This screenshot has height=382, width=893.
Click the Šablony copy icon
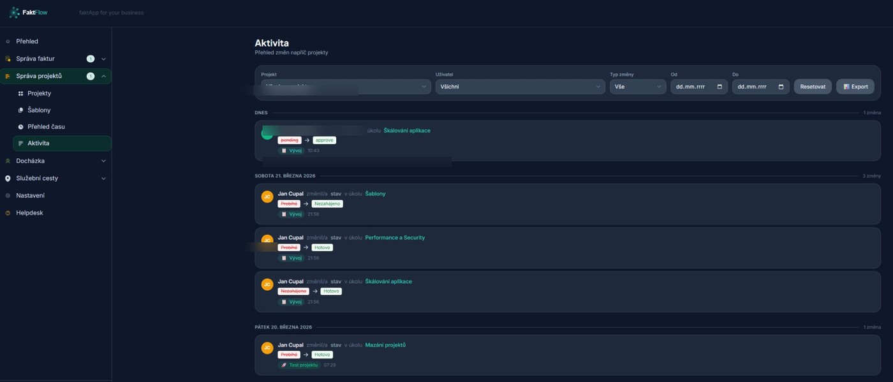click(x=20, y=110)
